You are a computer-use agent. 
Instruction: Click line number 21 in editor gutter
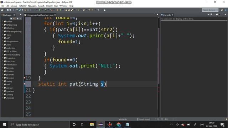28,90
